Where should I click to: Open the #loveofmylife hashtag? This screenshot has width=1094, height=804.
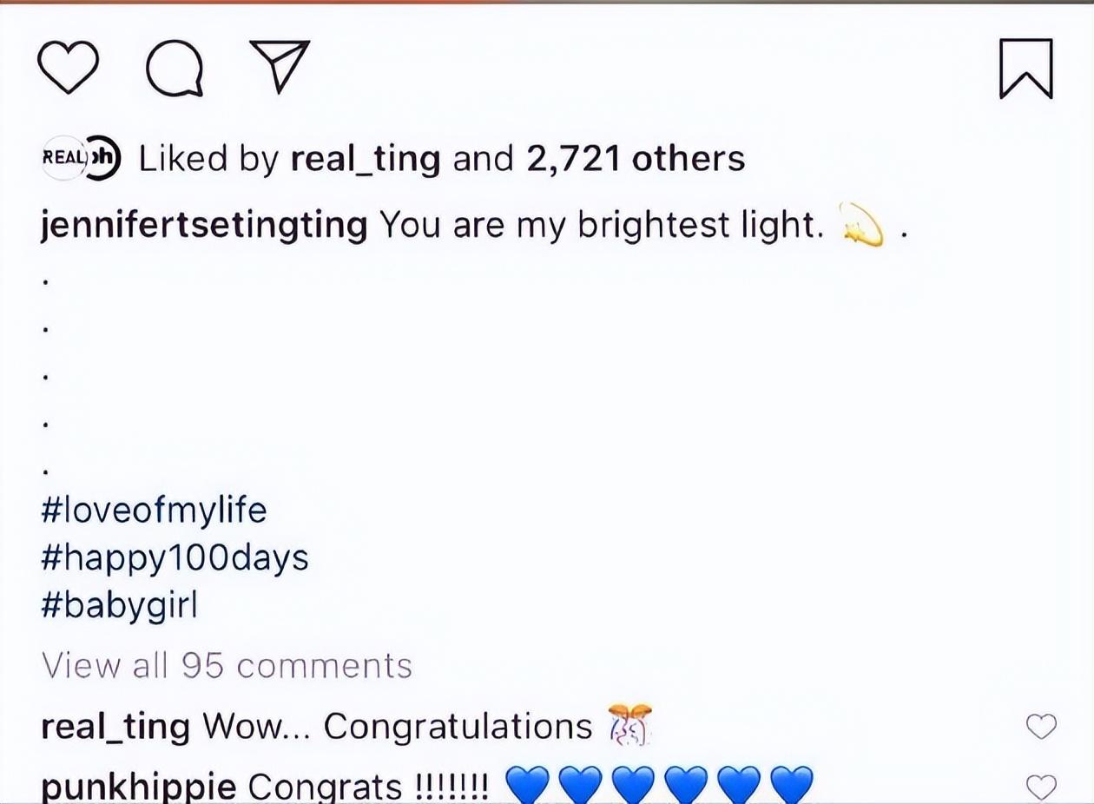click(154, 510)
